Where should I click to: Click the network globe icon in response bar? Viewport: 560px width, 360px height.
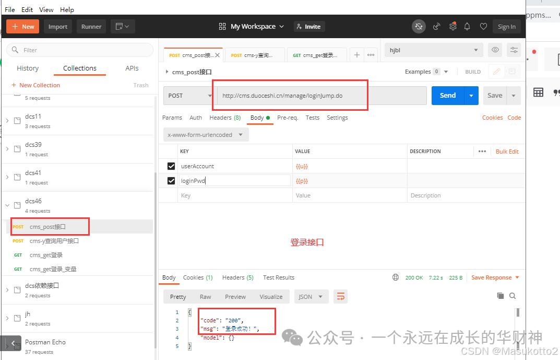coord(396,277)
